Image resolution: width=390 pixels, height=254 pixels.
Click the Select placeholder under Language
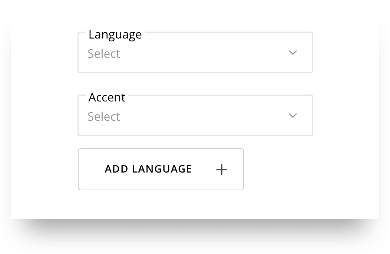pyautogui.click(x=104, y=54)
